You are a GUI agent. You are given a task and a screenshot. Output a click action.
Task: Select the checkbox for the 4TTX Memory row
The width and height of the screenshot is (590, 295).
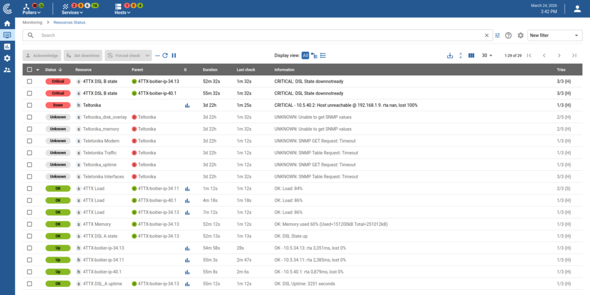point(29,224)
